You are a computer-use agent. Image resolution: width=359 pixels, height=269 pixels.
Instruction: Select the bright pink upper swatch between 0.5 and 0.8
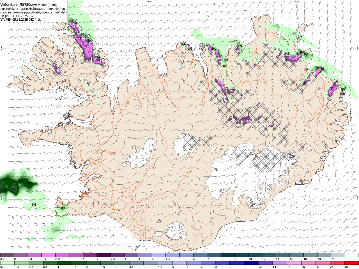(48, 255)
